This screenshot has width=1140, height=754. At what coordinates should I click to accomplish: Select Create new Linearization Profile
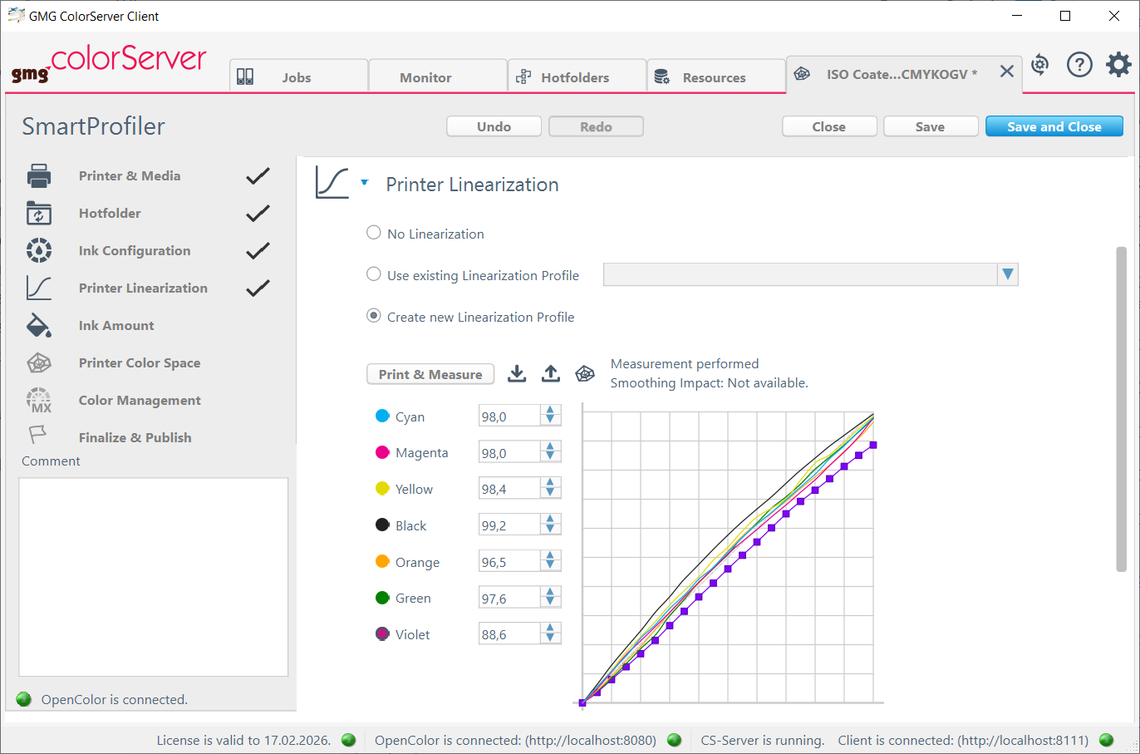[373, 316]
